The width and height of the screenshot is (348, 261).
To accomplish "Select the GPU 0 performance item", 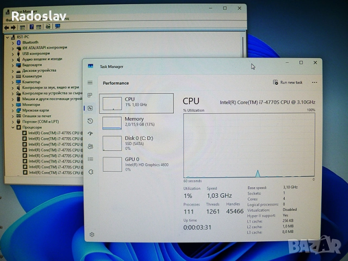I will (136, 164).
